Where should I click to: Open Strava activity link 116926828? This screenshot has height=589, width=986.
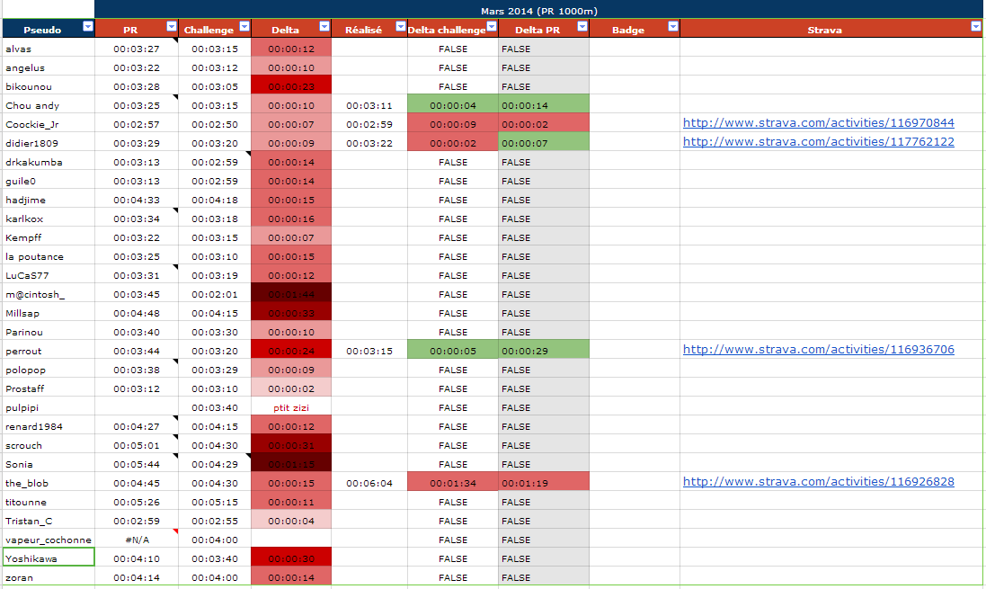click(818, 481)
